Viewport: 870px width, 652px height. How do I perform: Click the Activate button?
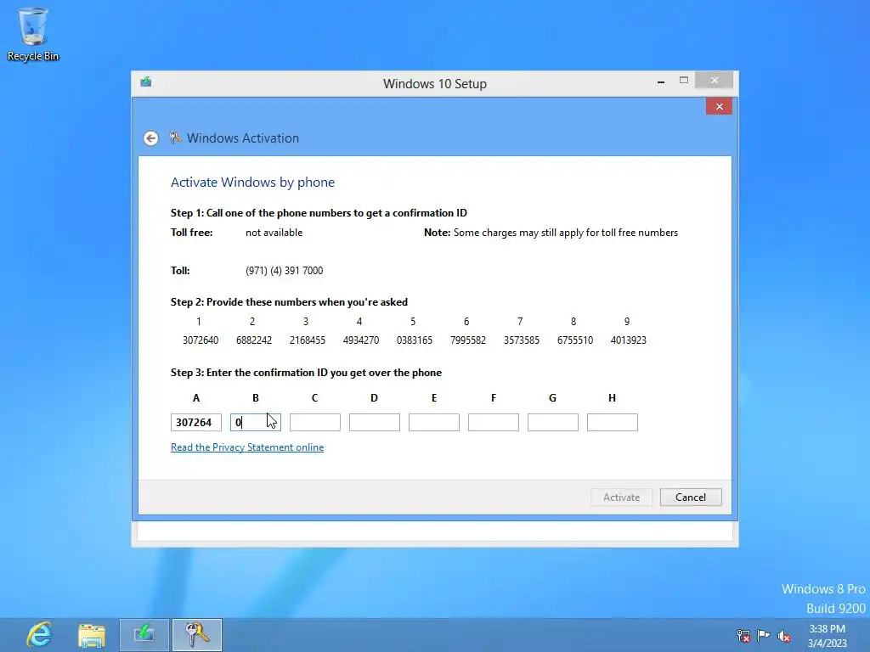[621, 497]
